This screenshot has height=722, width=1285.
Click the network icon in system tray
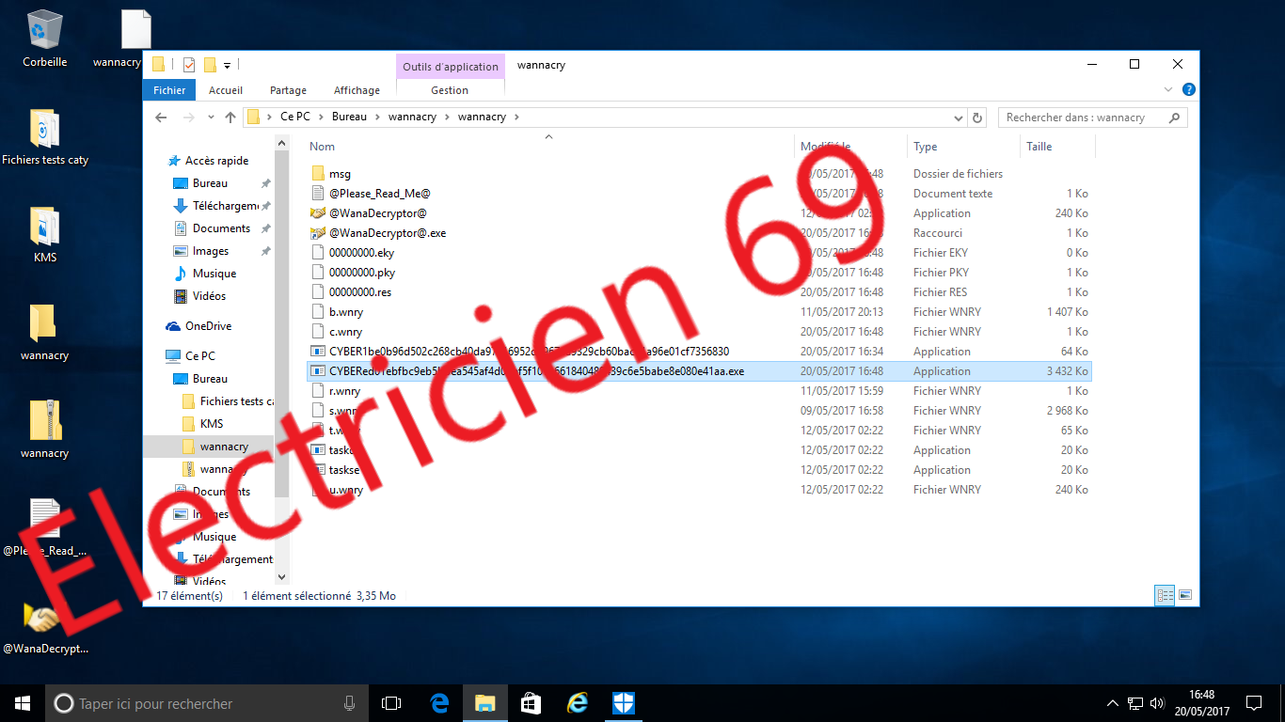pyautogui.click(x=1135, y=703)
